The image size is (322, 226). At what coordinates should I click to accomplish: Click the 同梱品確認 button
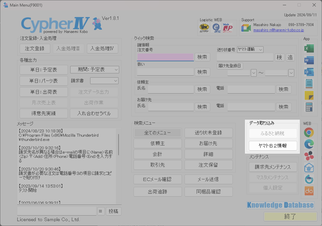[208, 192]
